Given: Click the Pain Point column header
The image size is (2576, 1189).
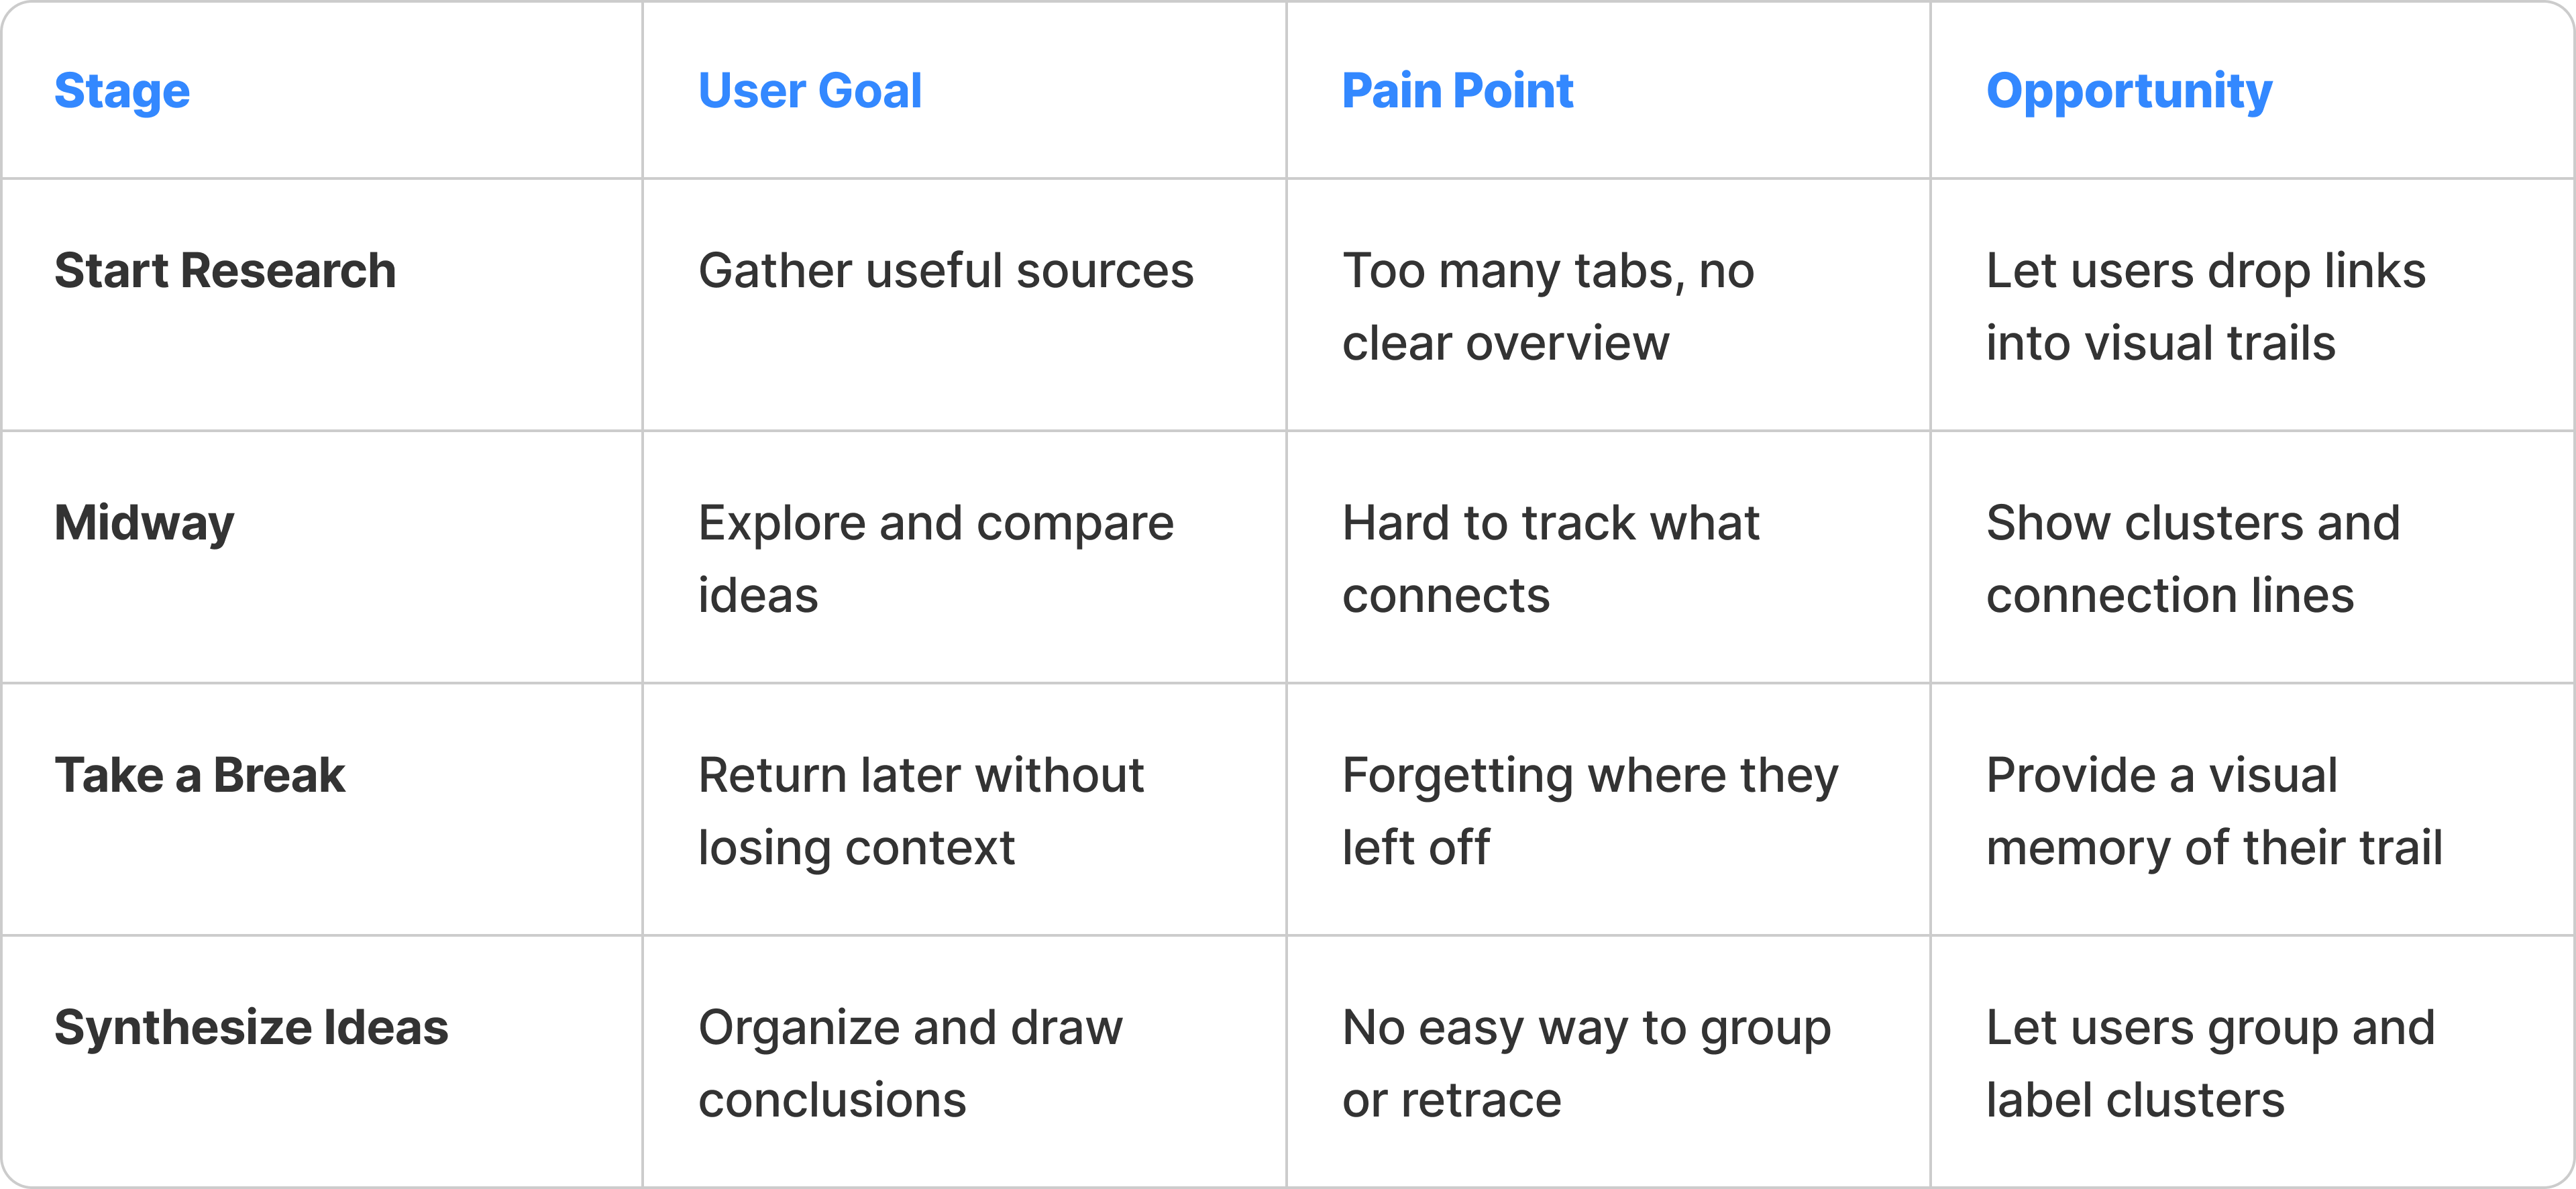Looking at the screenshot, I should [x=1457, y=91].
